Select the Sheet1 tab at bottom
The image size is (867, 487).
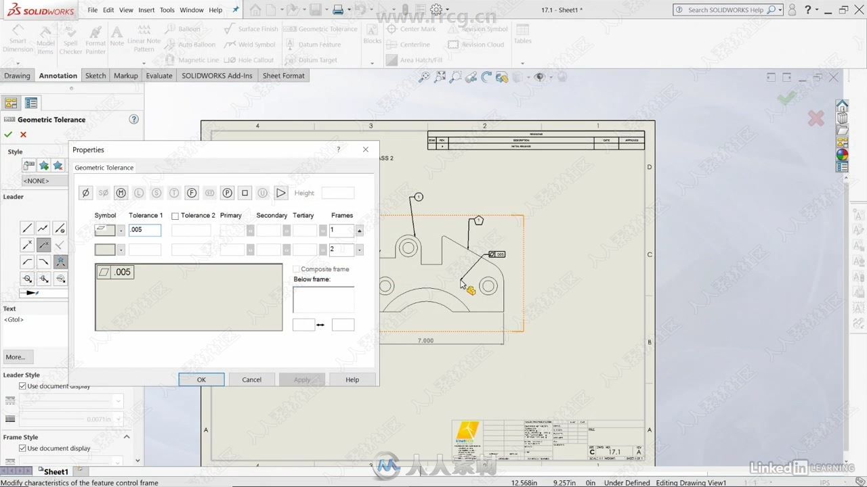(x=56, y=471)
